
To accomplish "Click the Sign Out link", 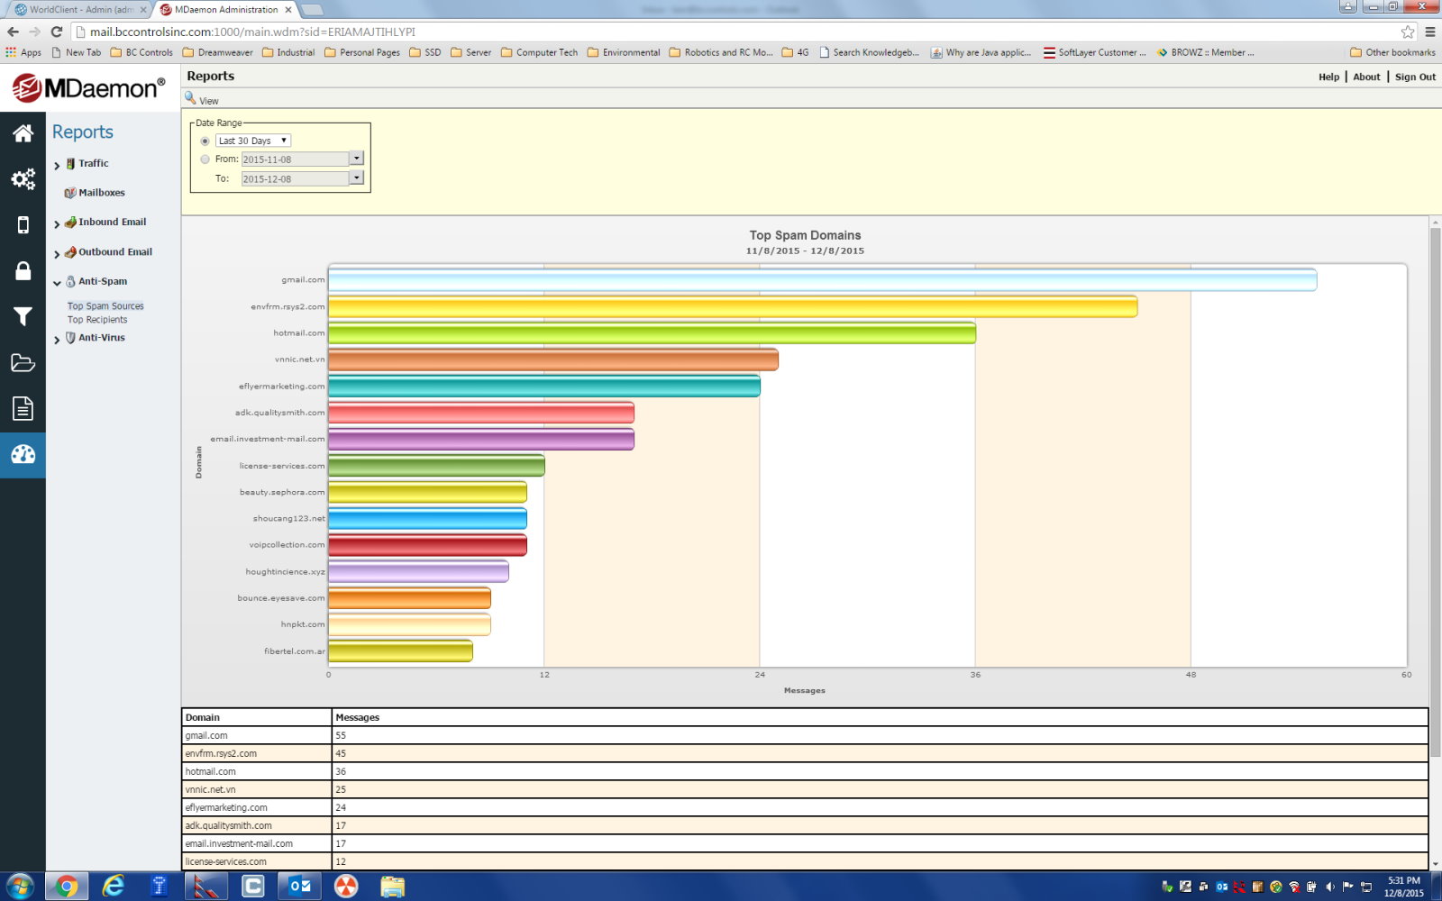I will 1415,77.
